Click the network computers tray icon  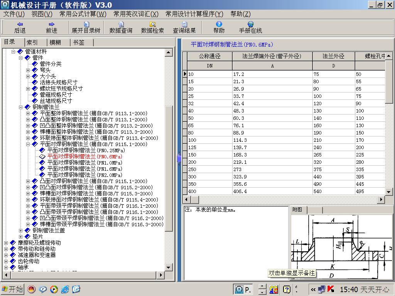322,289
